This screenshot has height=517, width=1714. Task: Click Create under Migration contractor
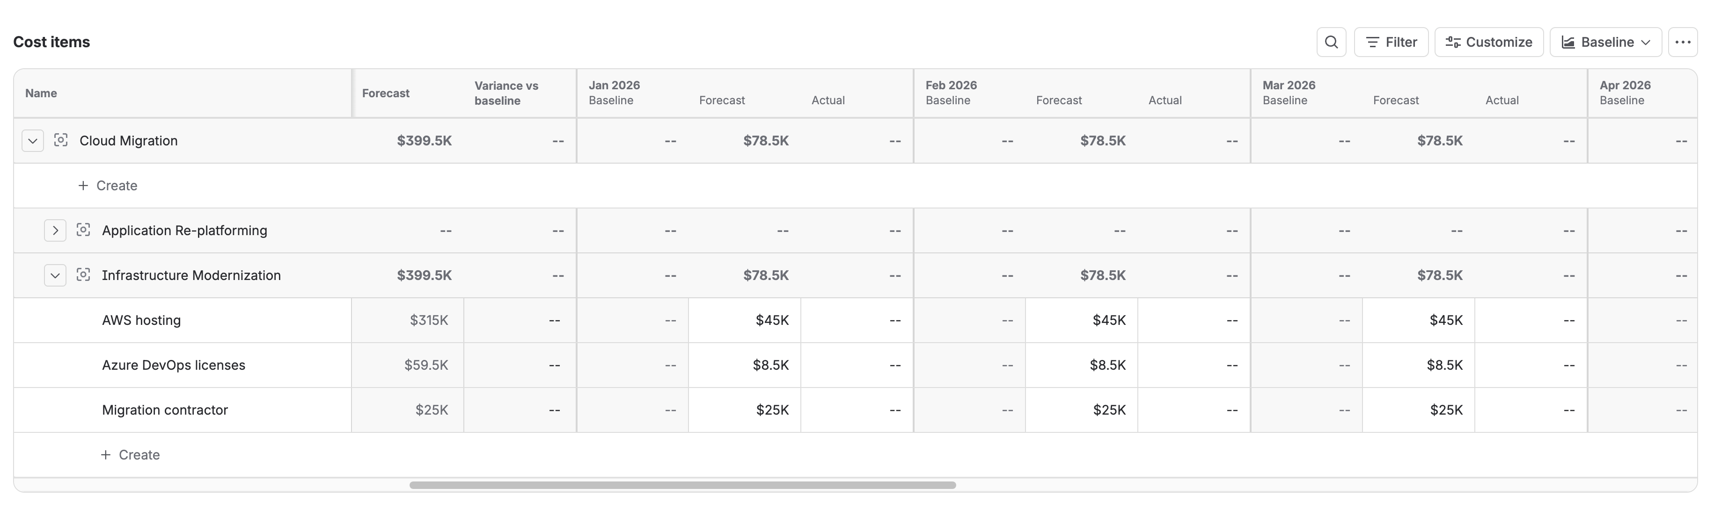coord(131,454)
